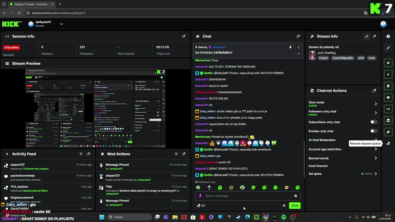Viewport: 395px width, 222px height.
Task: Toggle the stream preview sidebar icon
Action: pyautogui.click(x=388, y=63)
